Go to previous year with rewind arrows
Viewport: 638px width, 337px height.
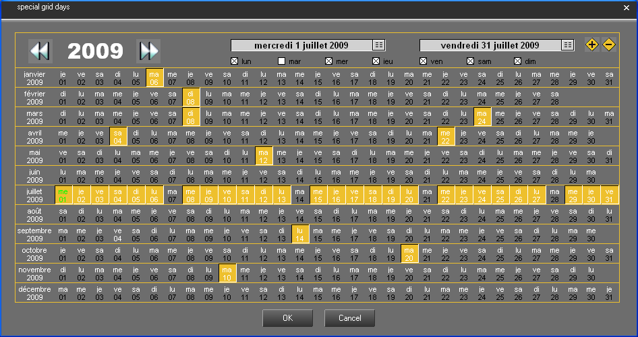[40, 51]
